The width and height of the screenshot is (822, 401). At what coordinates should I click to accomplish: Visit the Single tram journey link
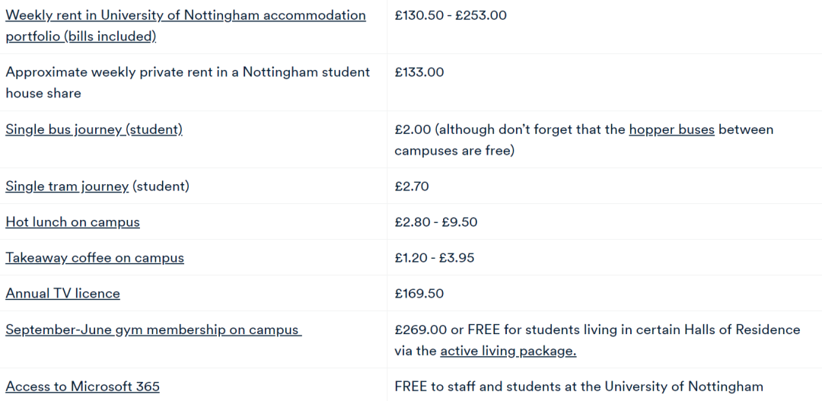[67, 186]
